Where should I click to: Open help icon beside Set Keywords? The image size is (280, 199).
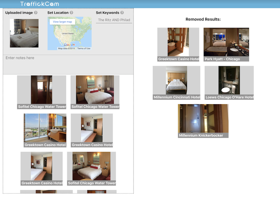122,13
